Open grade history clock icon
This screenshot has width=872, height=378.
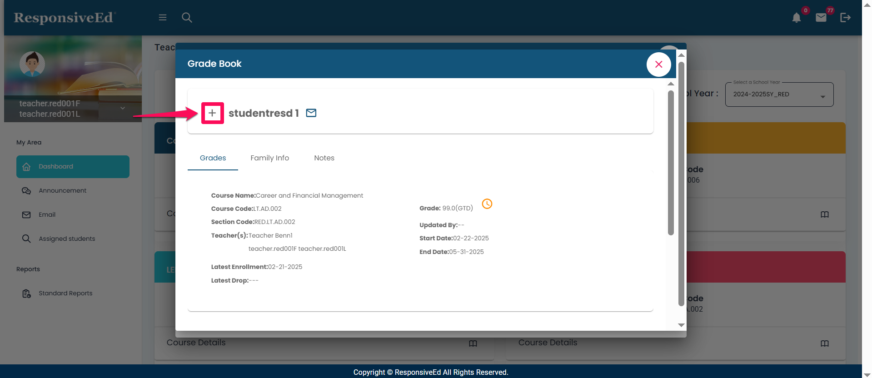pyautogui.click(x=487, y=204)
